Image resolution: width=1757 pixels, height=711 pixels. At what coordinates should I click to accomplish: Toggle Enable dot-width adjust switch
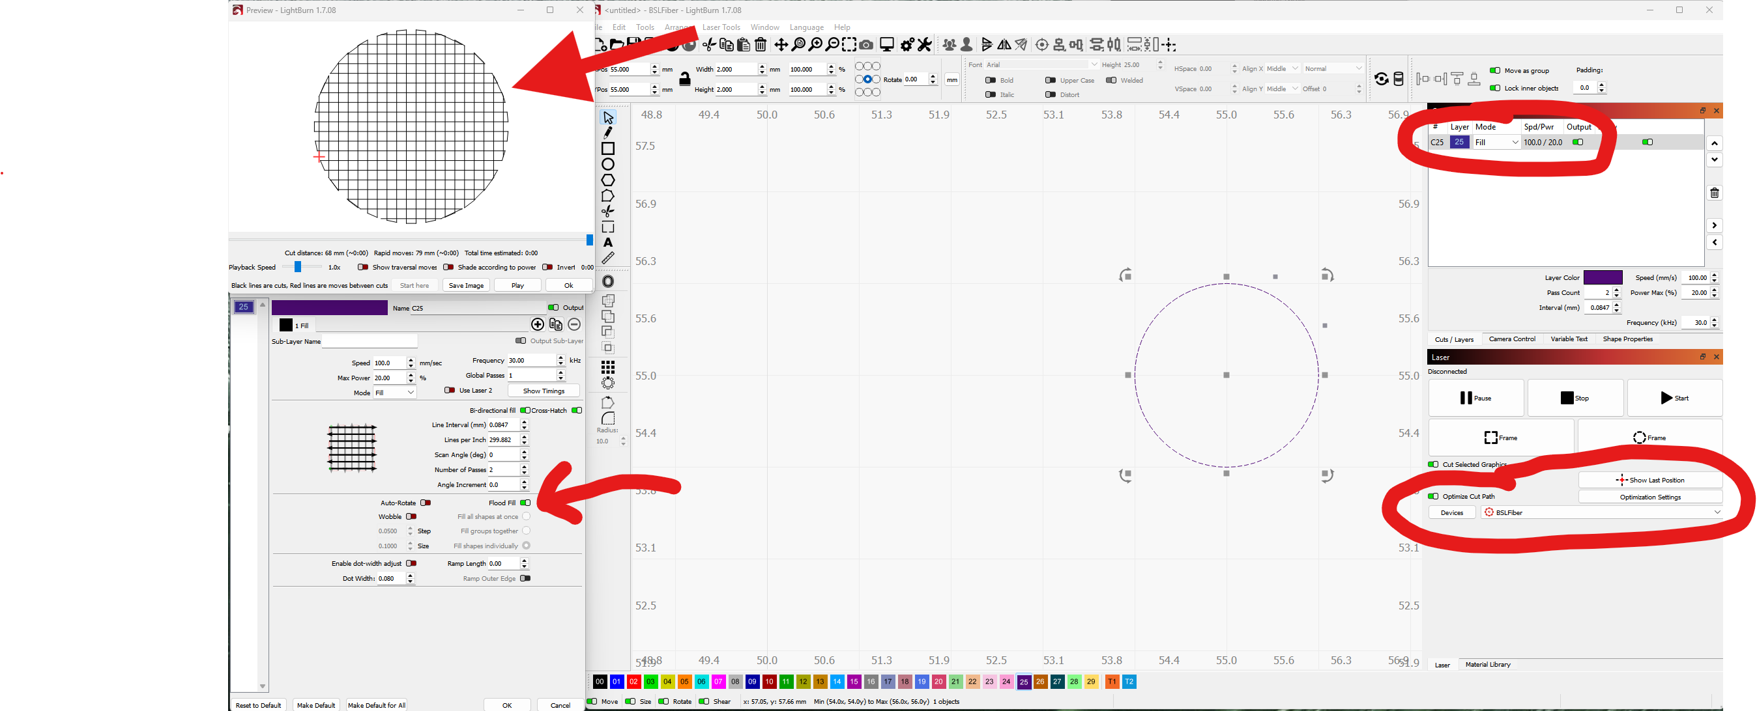411,564
